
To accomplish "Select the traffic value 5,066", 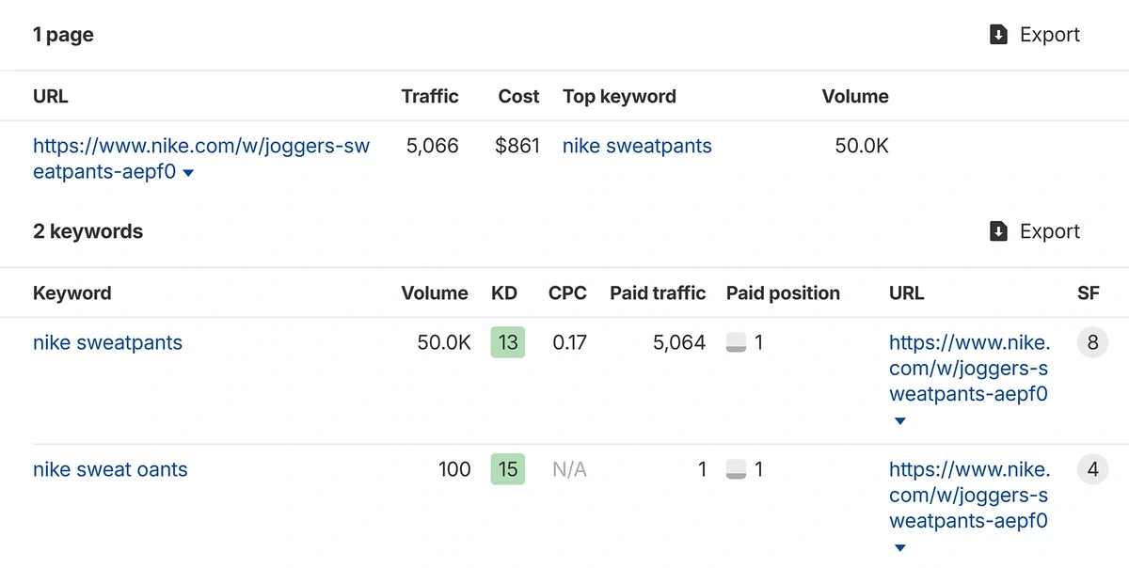I will pos(433,146).
